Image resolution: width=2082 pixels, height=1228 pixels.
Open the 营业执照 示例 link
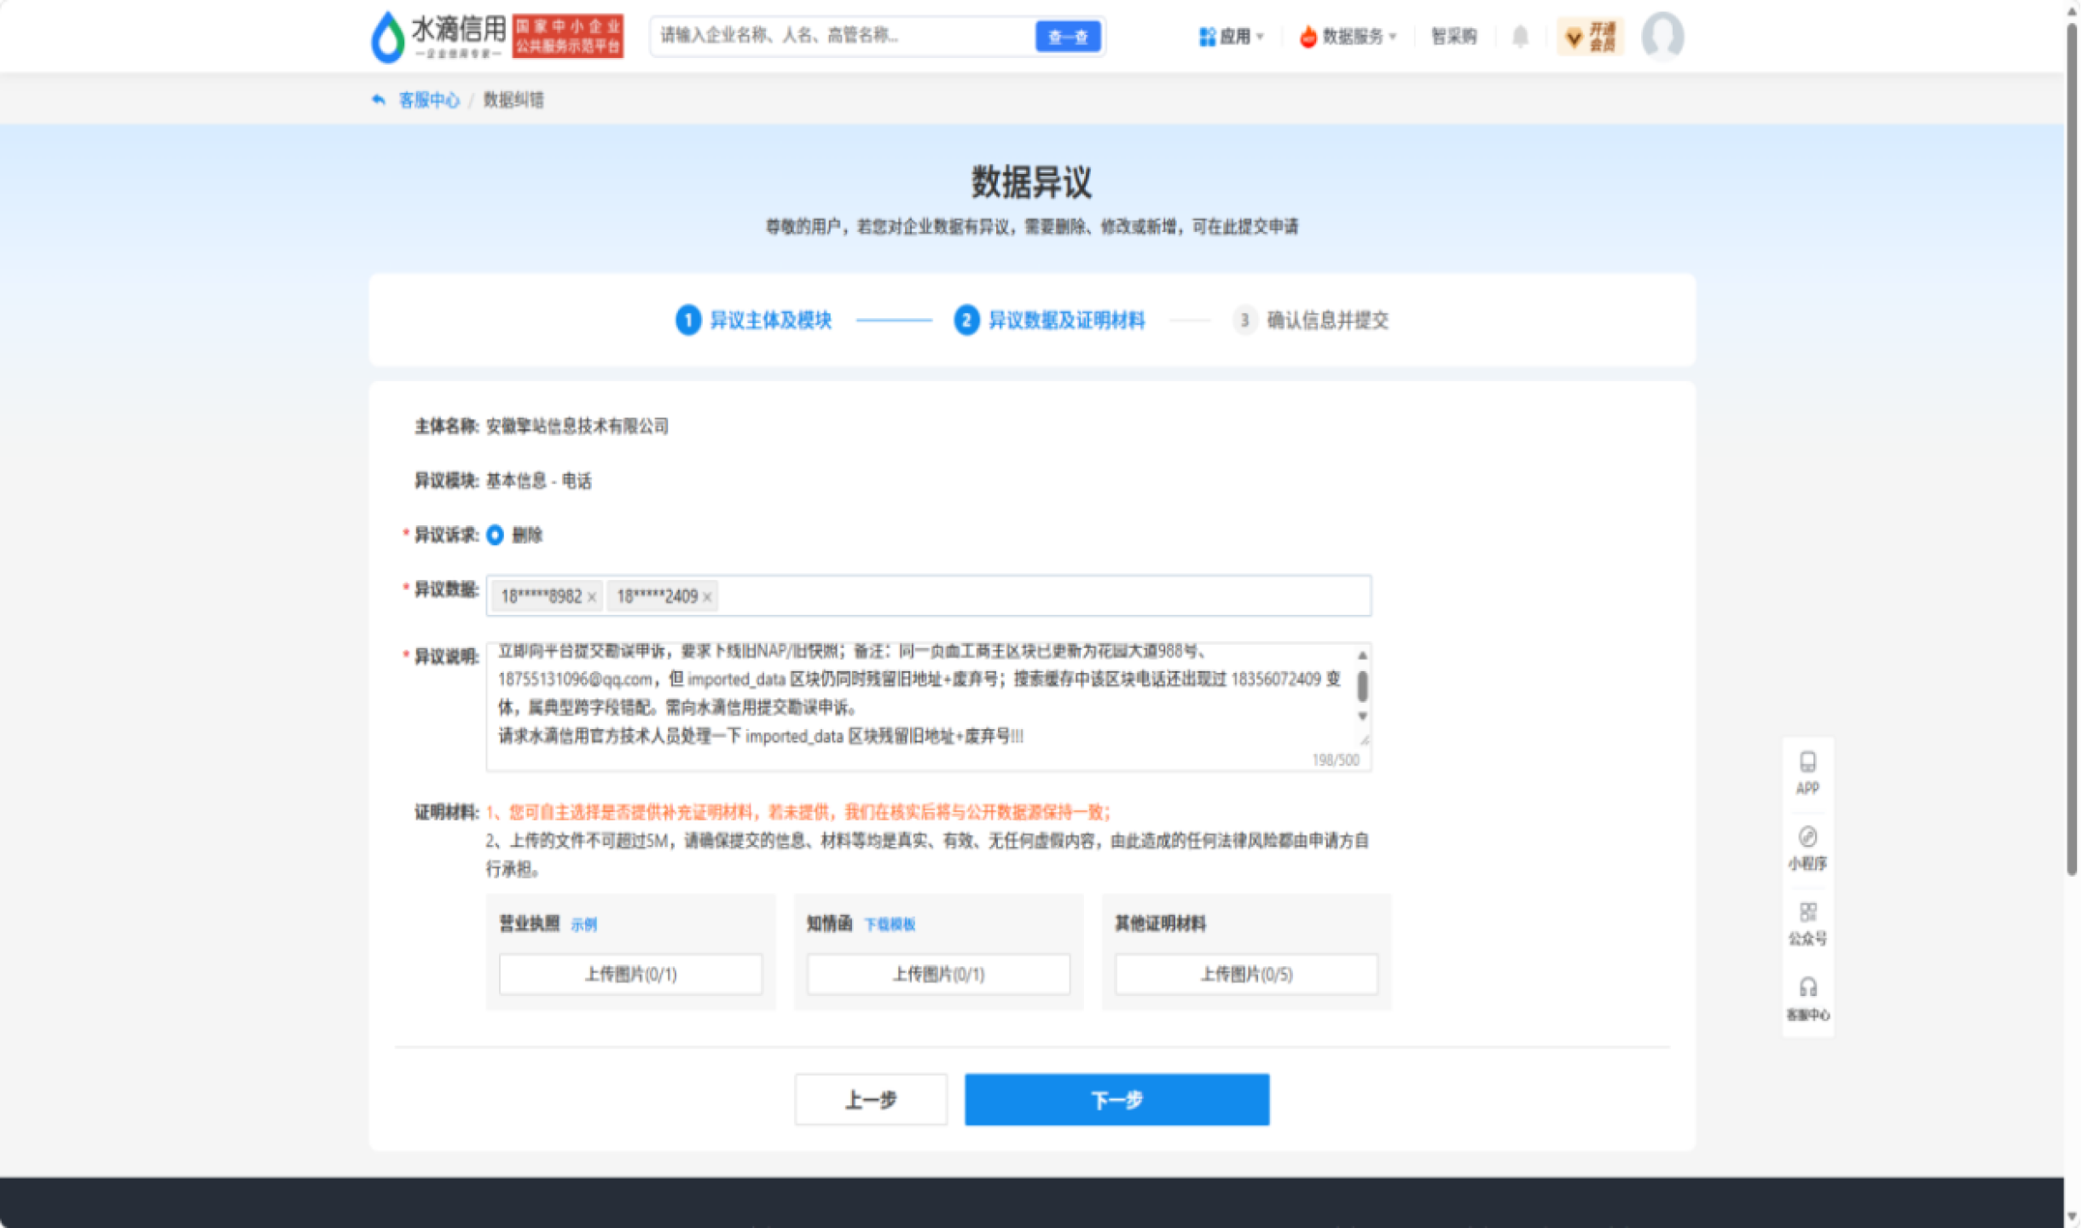[584, 924]
